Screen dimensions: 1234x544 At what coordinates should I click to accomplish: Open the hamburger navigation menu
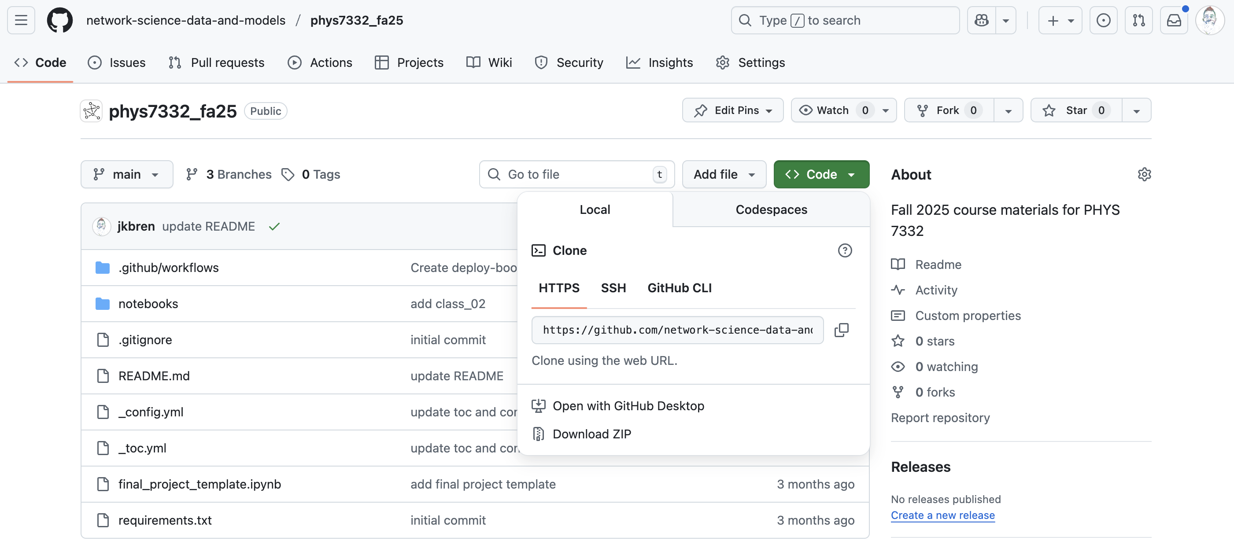pos(21,20)
